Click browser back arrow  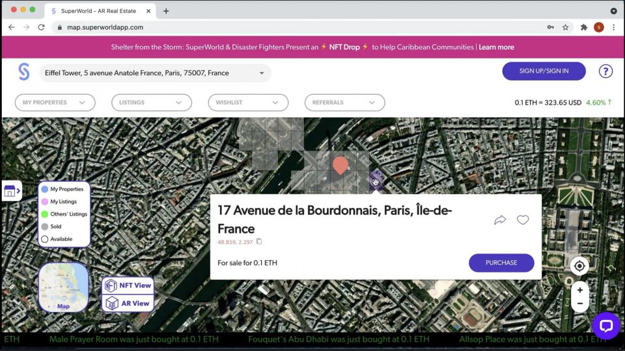12,27
